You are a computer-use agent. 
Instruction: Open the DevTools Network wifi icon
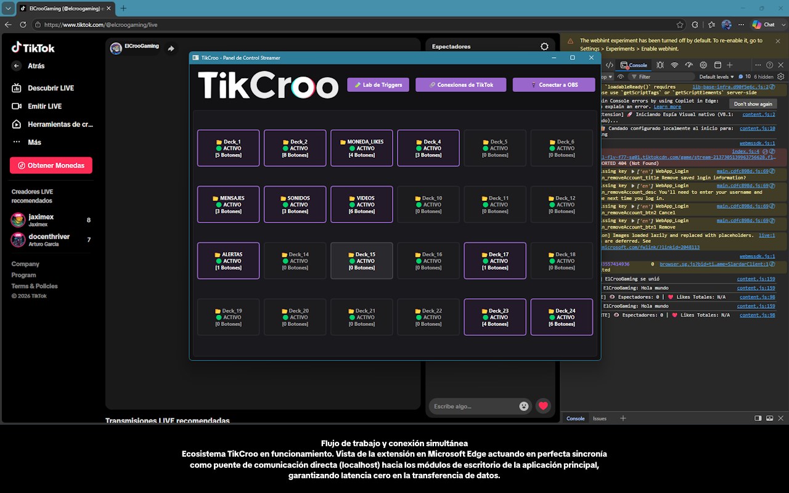pyautogui.click(x=674, y=65)
